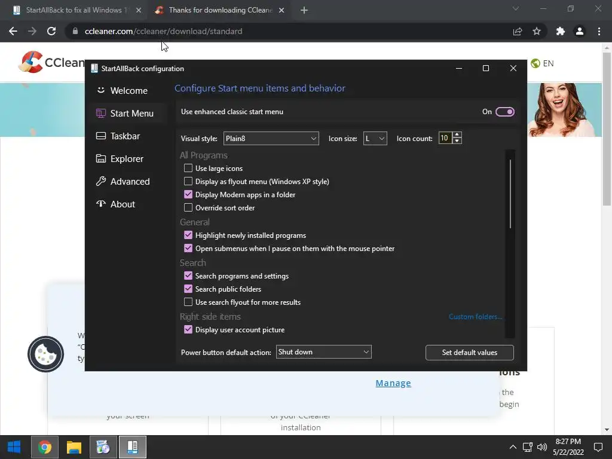The width and height of the screenshot is (612, 459).
Task: Click the volume speaker tray icon
Action: (541, 447)
